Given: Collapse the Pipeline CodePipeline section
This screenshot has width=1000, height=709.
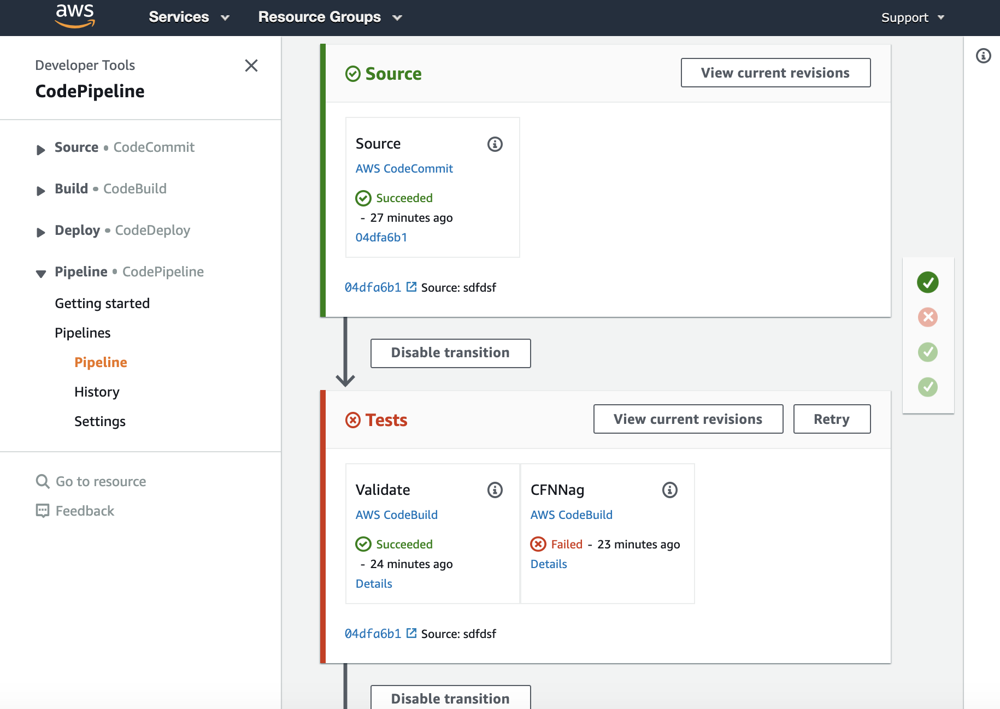Looking at the screenshot, I should 40,274.
